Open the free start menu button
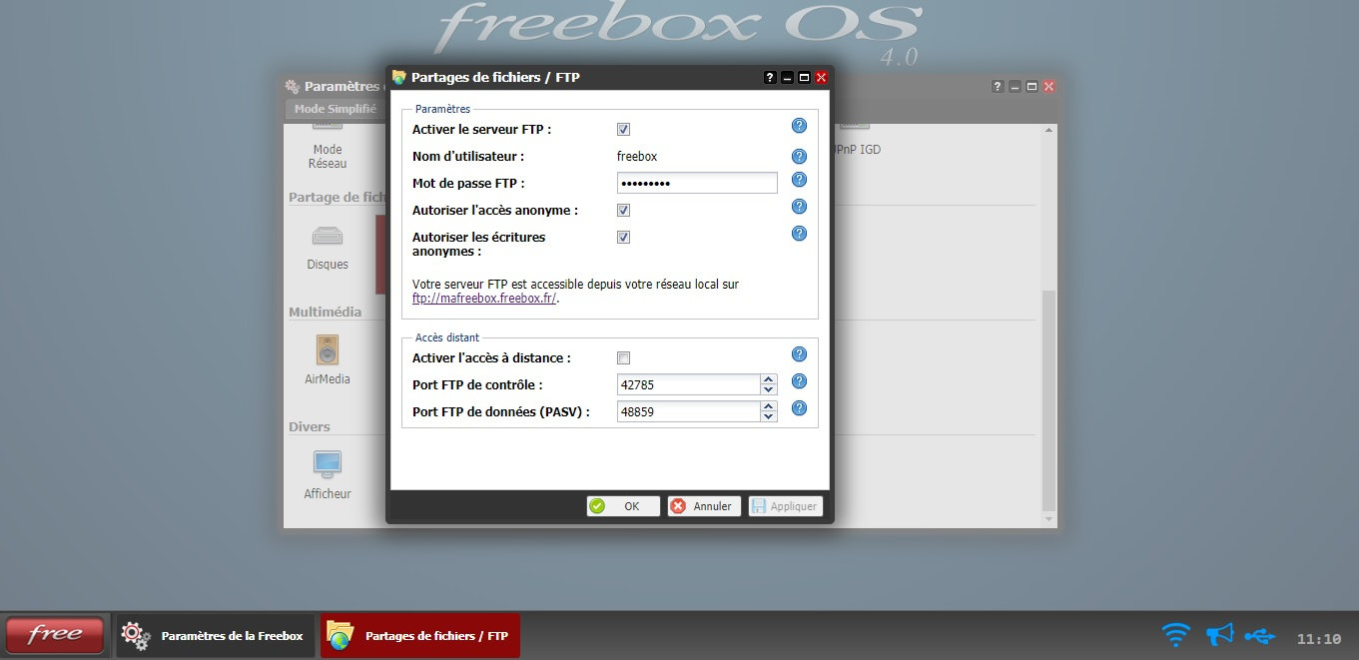This screenshot has width=1359, height=660. coord(55,635)
